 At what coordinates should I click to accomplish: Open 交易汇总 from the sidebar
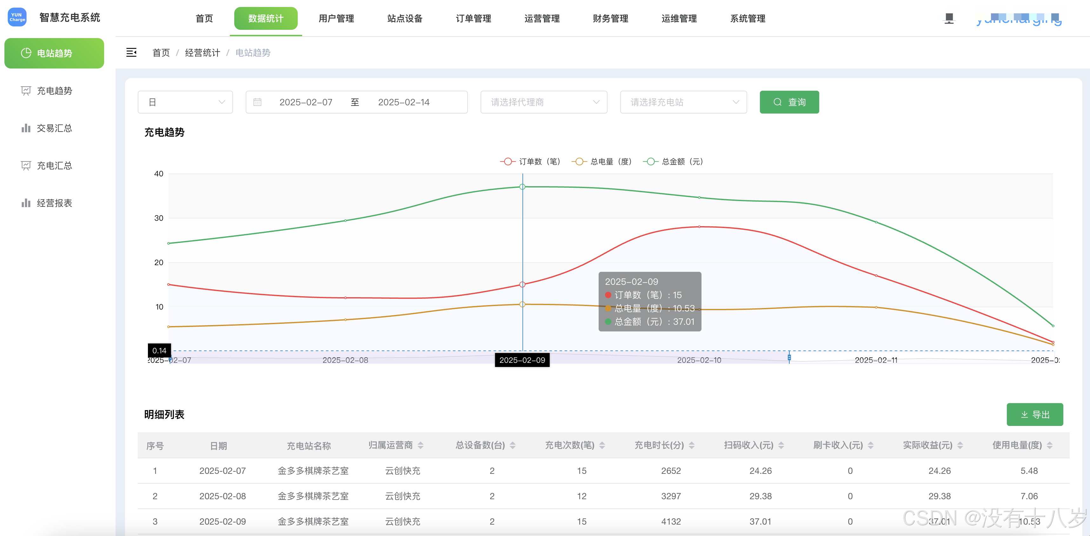pos(54,128)
